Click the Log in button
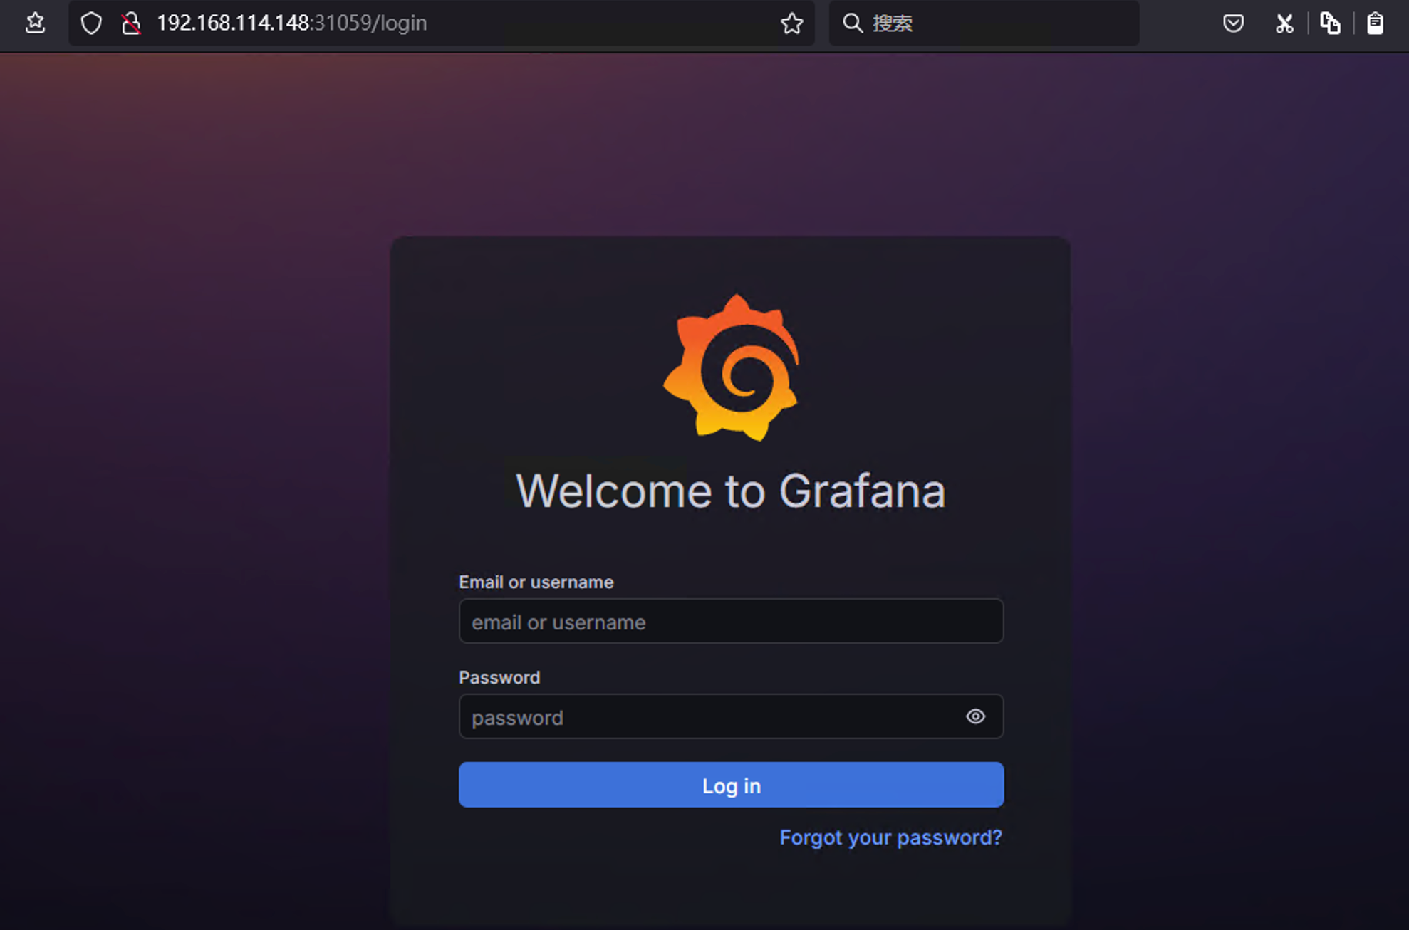The width and height of the screenshot is (1409, 930). 731,785
